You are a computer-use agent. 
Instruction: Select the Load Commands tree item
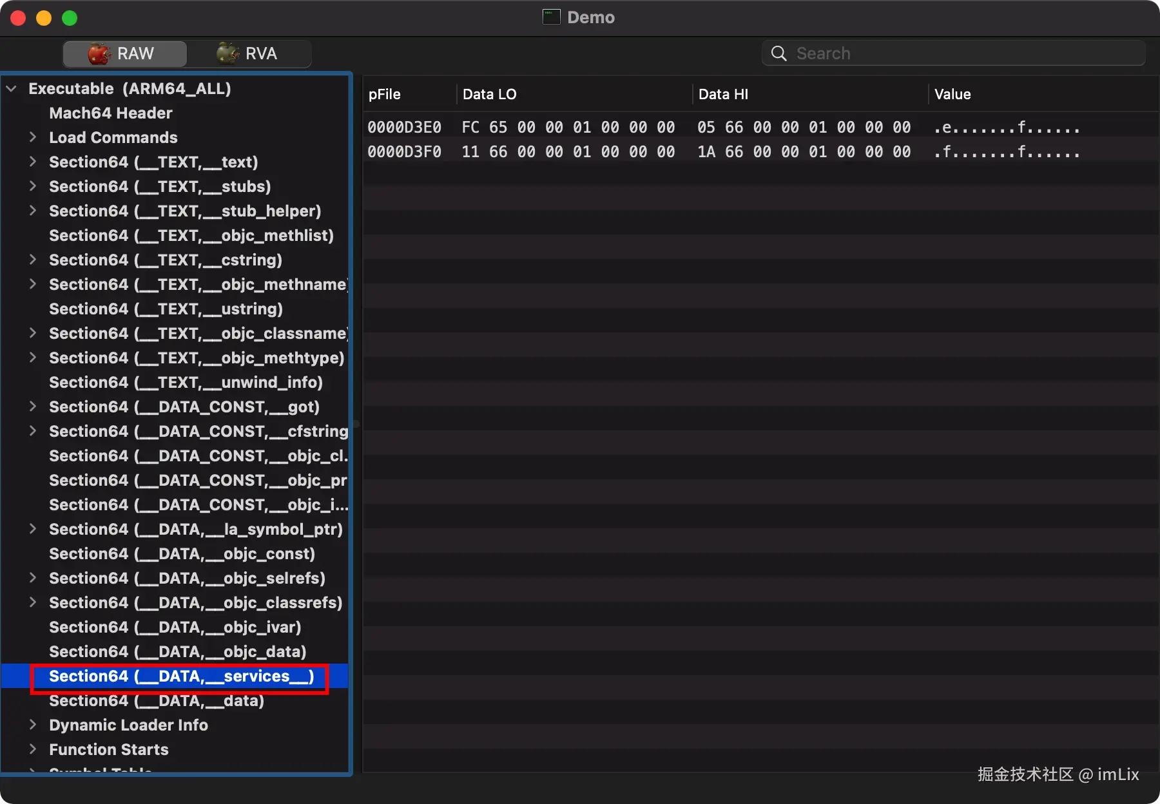(x=113, y=138)
